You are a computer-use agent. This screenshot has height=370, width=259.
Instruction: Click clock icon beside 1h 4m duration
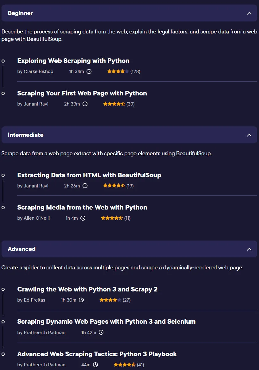(x=83, y=218)
